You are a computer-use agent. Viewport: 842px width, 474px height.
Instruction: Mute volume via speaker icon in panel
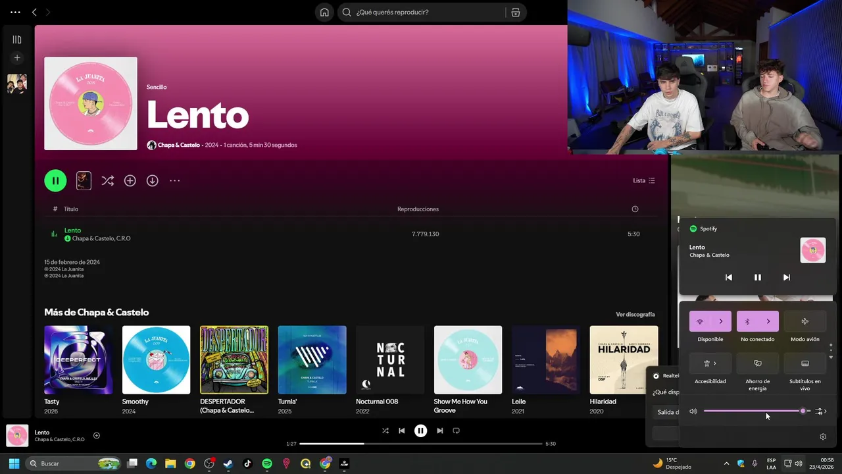pyautogui.click(x=693, y=411)
